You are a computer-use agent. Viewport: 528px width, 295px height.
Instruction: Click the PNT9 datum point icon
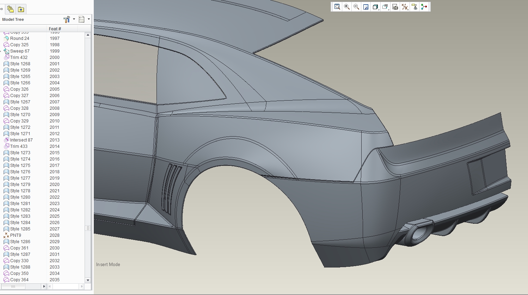coord(6,235)
